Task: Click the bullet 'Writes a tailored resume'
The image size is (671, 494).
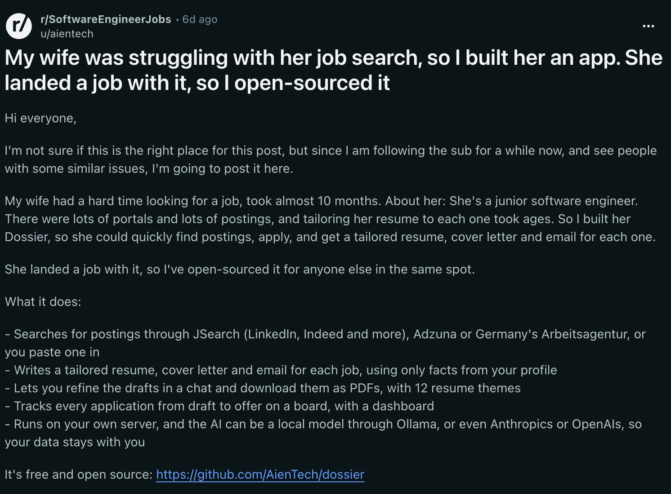Action: click(281, 370)
